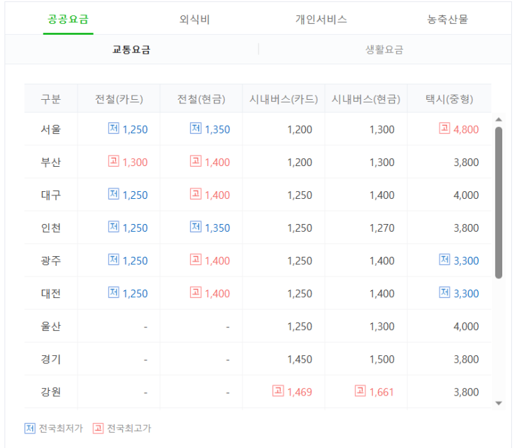Click the 시내버스(카드) column header
519x448 pixels.
point(284,99)
